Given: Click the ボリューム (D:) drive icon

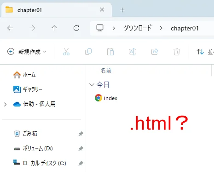Looking at the screenshot, I should [17, 148].
